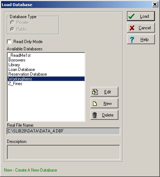Click the red X Cancel icon
Screen dimensions: 160x177
point(132,28)
